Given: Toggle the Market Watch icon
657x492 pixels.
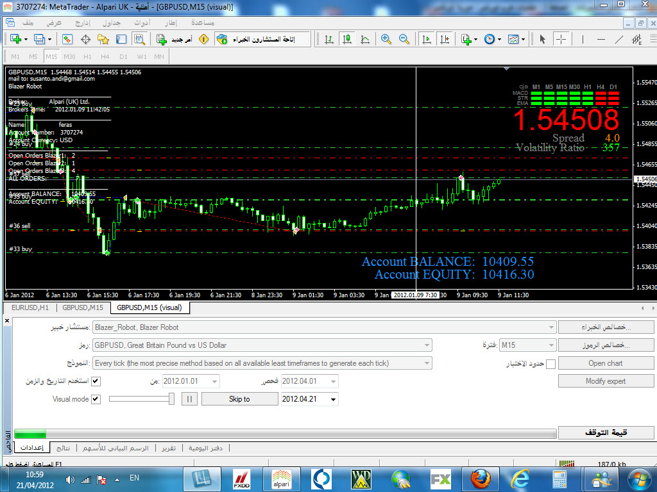Looking at the screenshot, I should 67,39.
